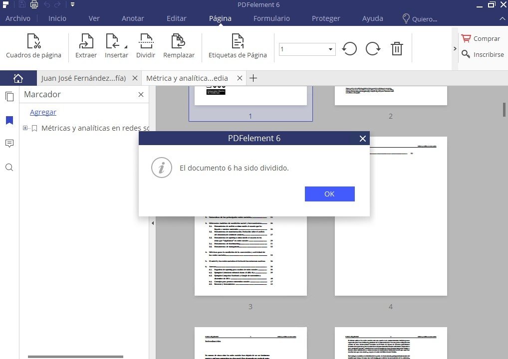Open a new tab with plus
The height and width of the screenshot is (359, 508).
pos(254,78)
